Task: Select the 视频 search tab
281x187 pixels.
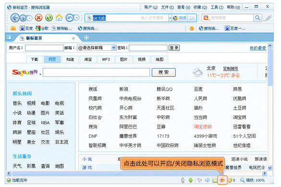Action: tap(142, 59)
